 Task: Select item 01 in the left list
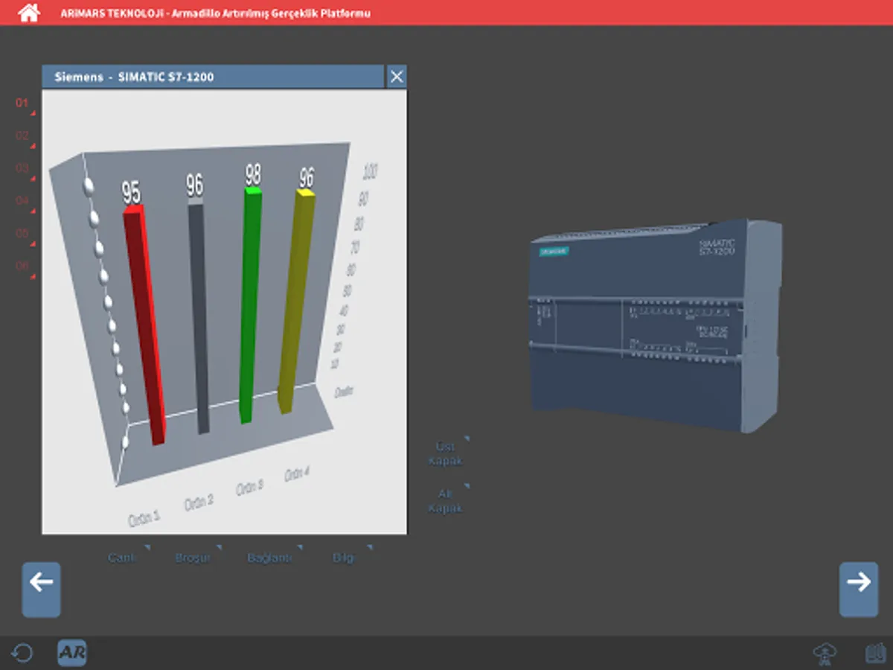(x=25, y=105)
